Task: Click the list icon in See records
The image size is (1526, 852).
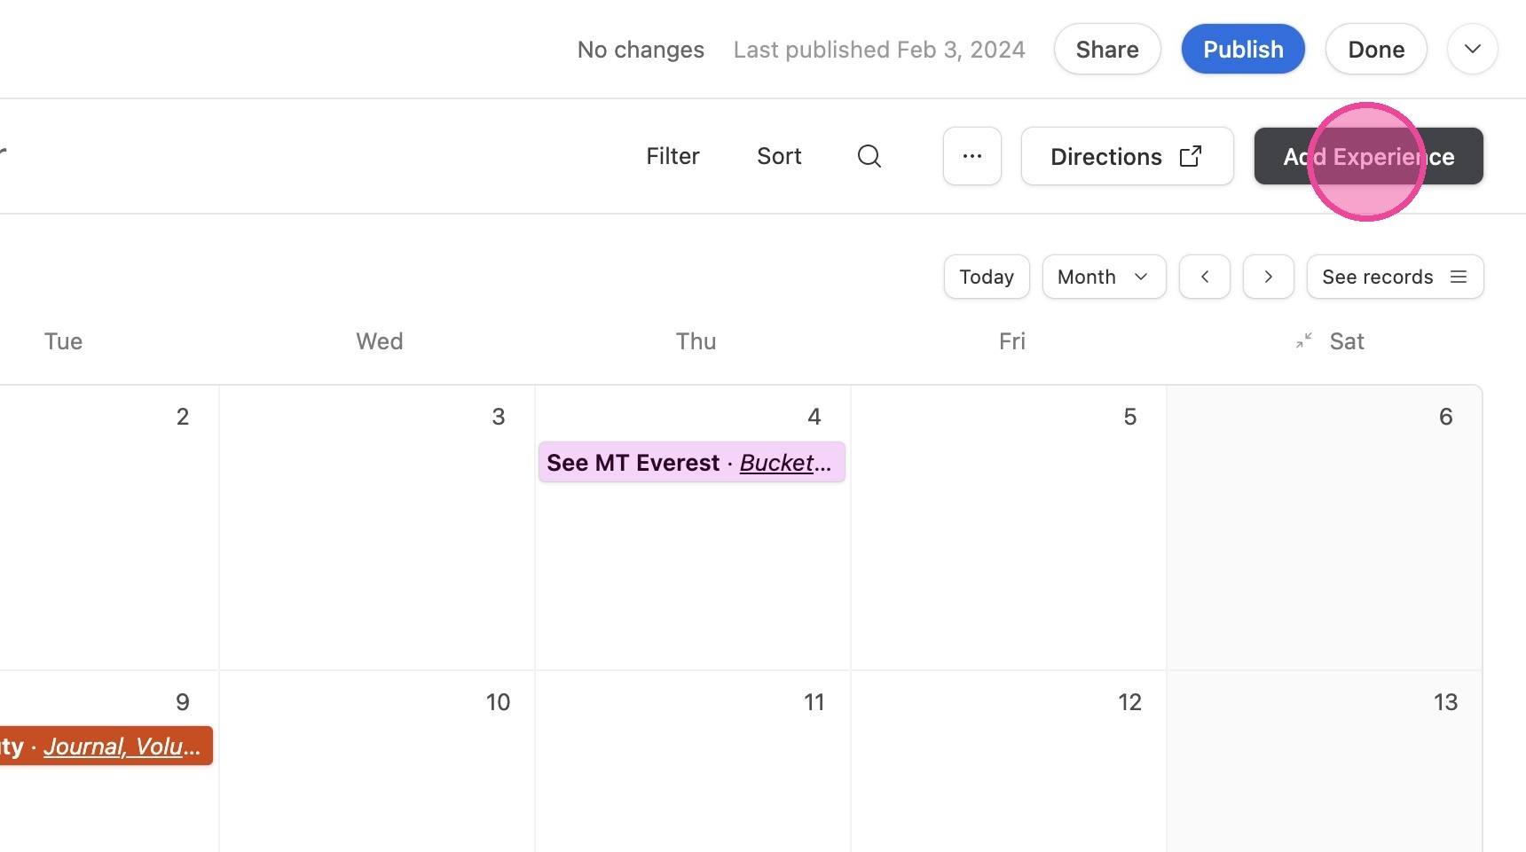Action: 1459,277
